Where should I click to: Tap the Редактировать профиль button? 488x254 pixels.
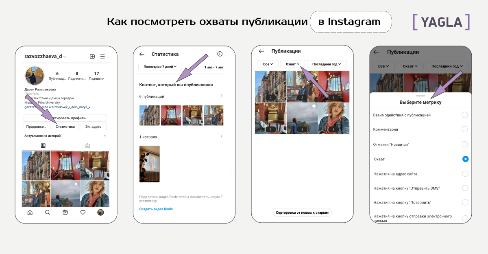coord(65,118)
